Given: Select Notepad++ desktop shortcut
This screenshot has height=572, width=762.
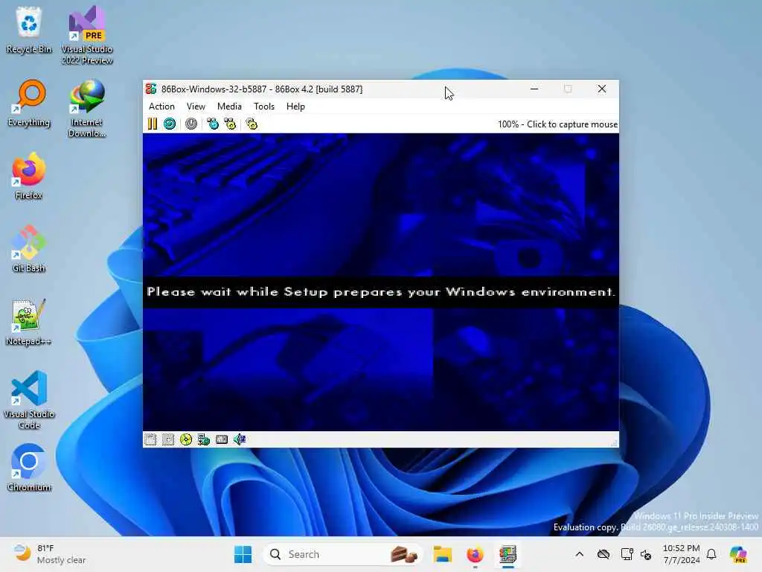Looking at the screenshot, I should tap(29, 322).
